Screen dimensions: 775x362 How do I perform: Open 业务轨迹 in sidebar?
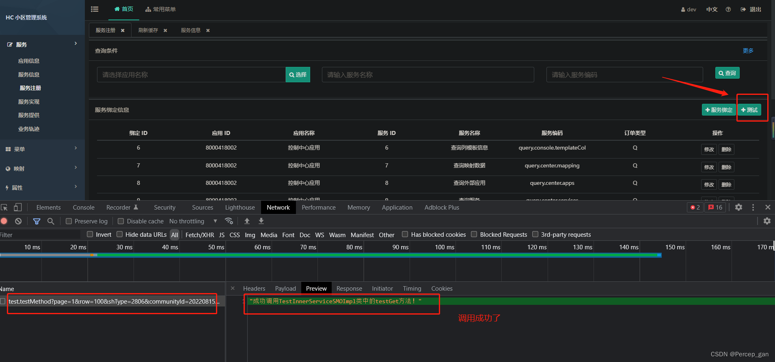point(29,129)
